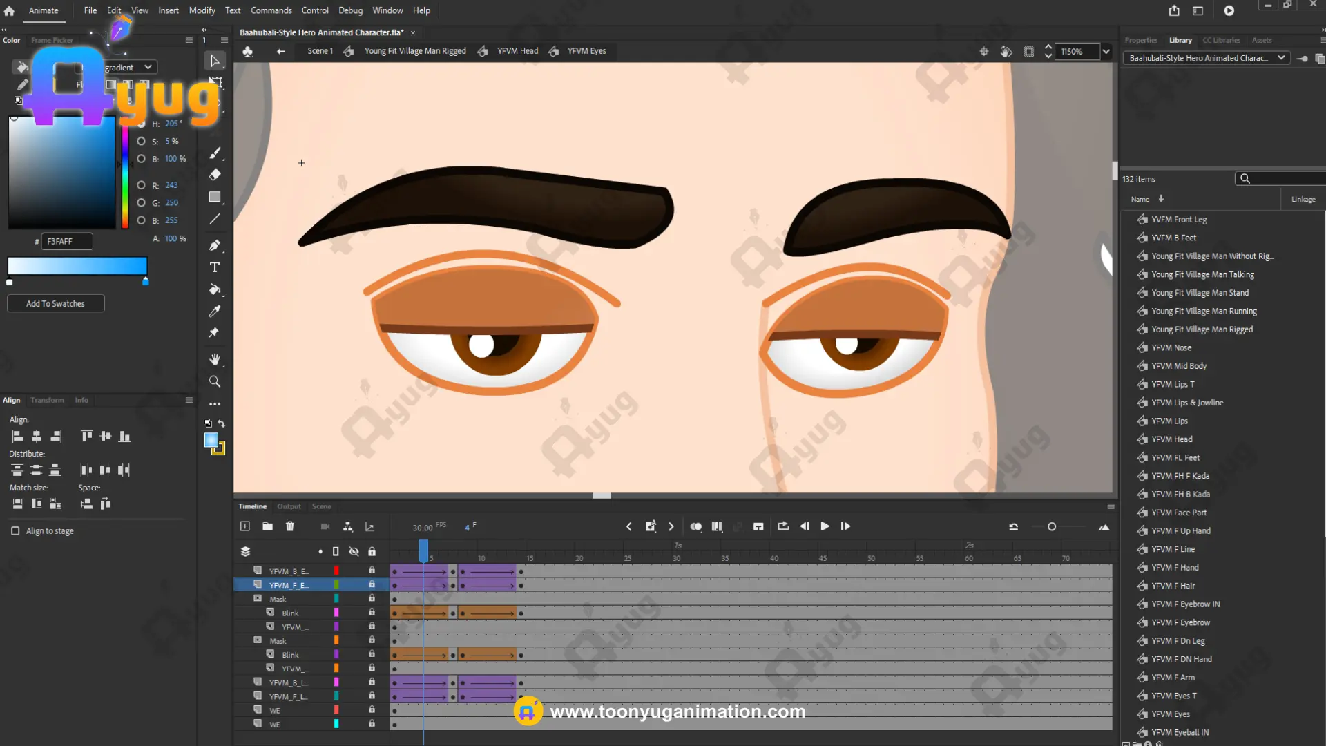
Task: Open the library document selector dropdown
Action: [1281, 58]
